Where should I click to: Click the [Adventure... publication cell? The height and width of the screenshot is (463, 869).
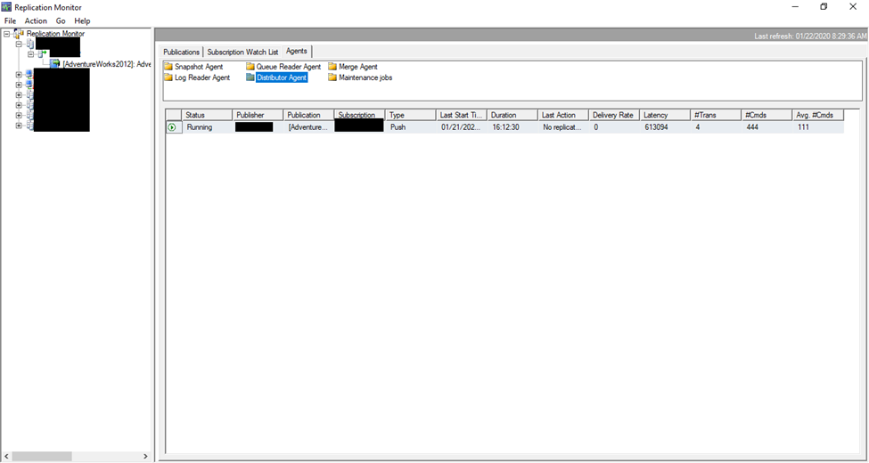pos(307,127)
